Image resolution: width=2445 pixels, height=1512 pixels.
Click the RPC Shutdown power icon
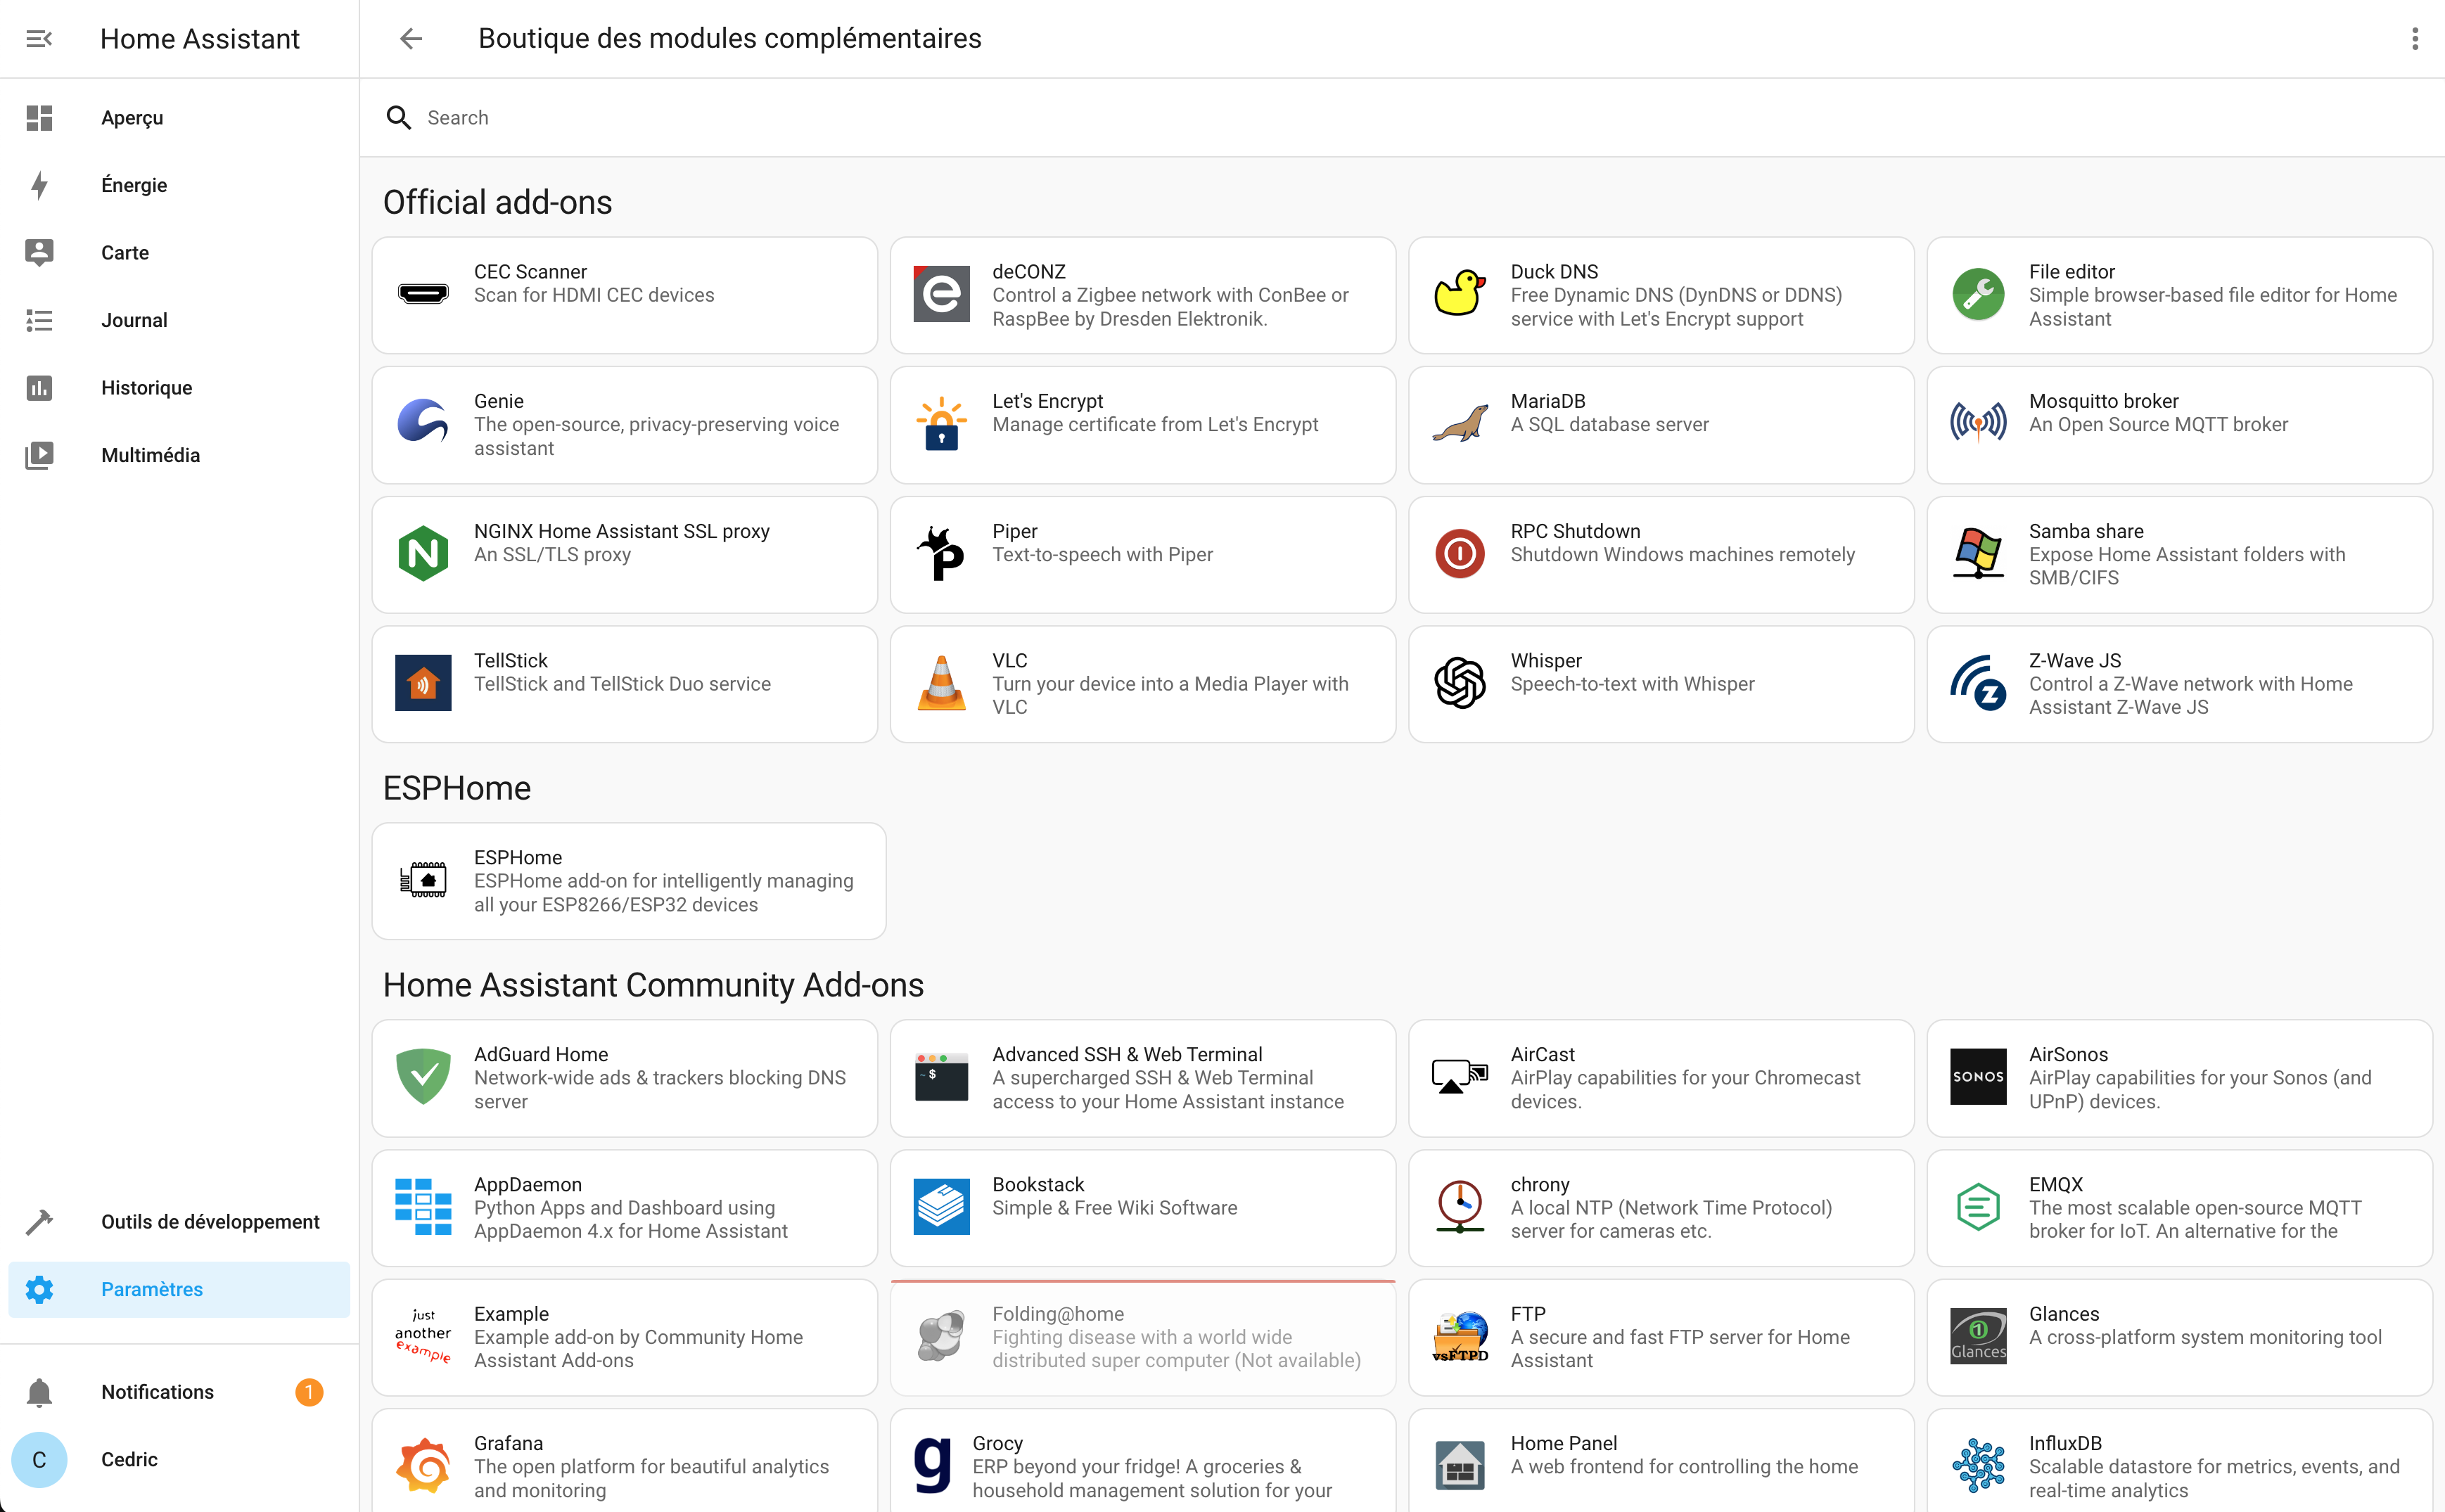(1459, 553)
